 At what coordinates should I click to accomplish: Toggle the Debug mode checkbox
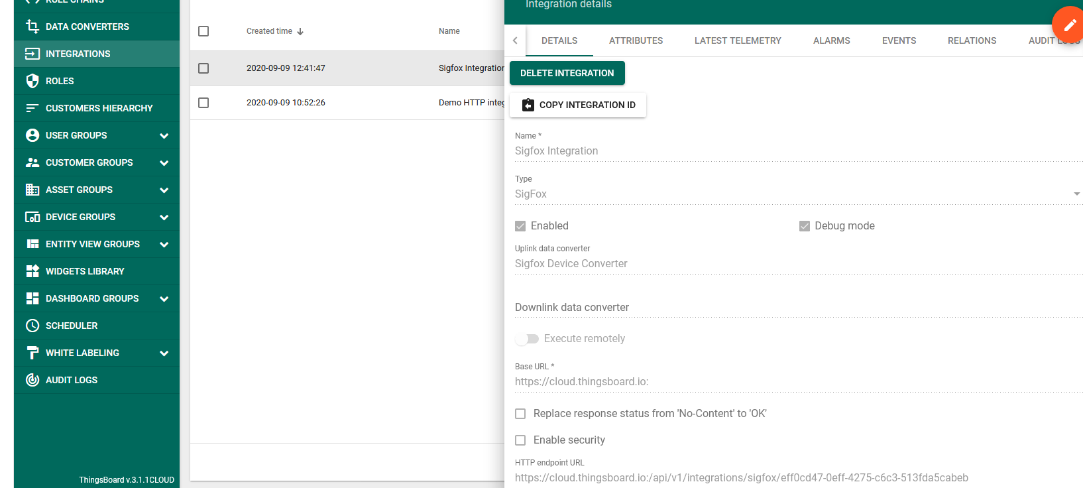point(805,226)
